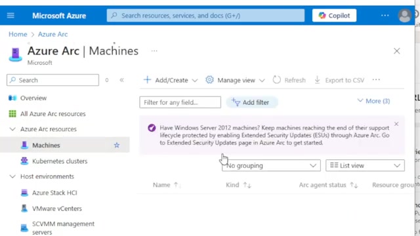Dismiss the Windows Server 2012 banner

click(x=396, y=124)
